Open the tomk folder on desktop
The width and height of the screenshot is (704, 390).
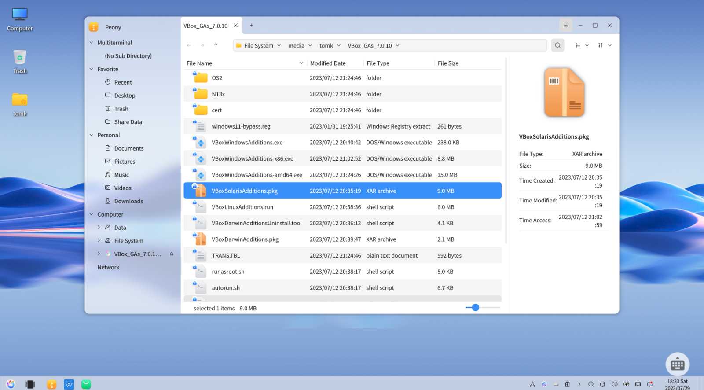coord(20,105)
